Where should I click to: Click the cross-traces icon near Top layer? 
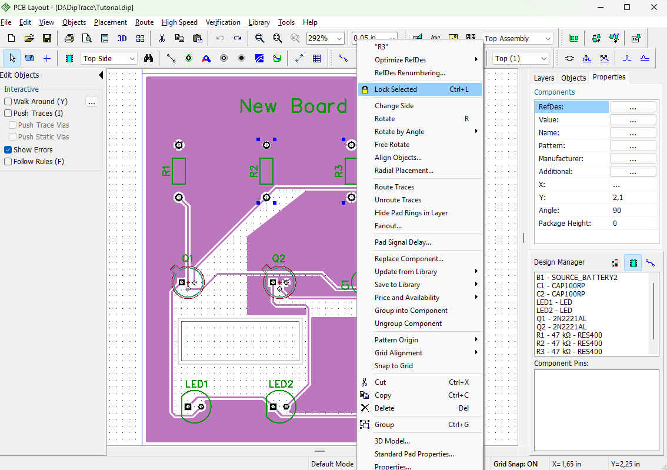click(605, 58)
